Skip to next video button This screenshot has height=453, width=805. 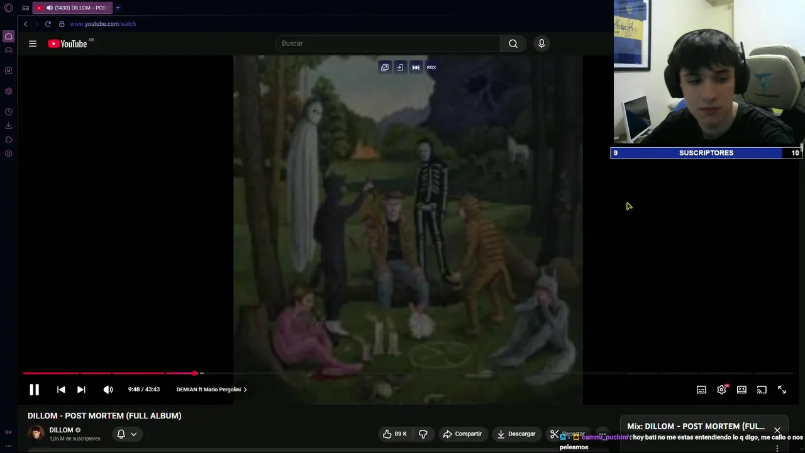pos(81,389)
